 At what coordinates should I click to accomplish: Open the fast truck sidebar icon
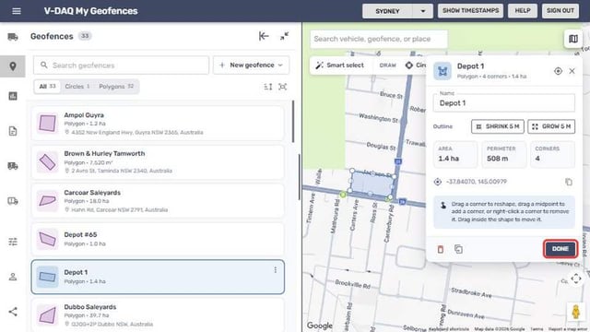(13, 166)
